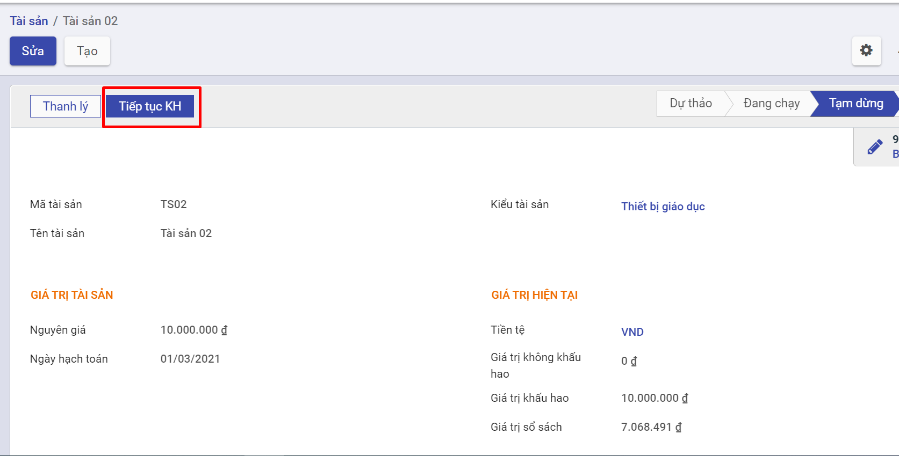This screenshot has height=456, width=899.
Task: Click the Nguyên giá amount value
Action: tap(193, 330)
